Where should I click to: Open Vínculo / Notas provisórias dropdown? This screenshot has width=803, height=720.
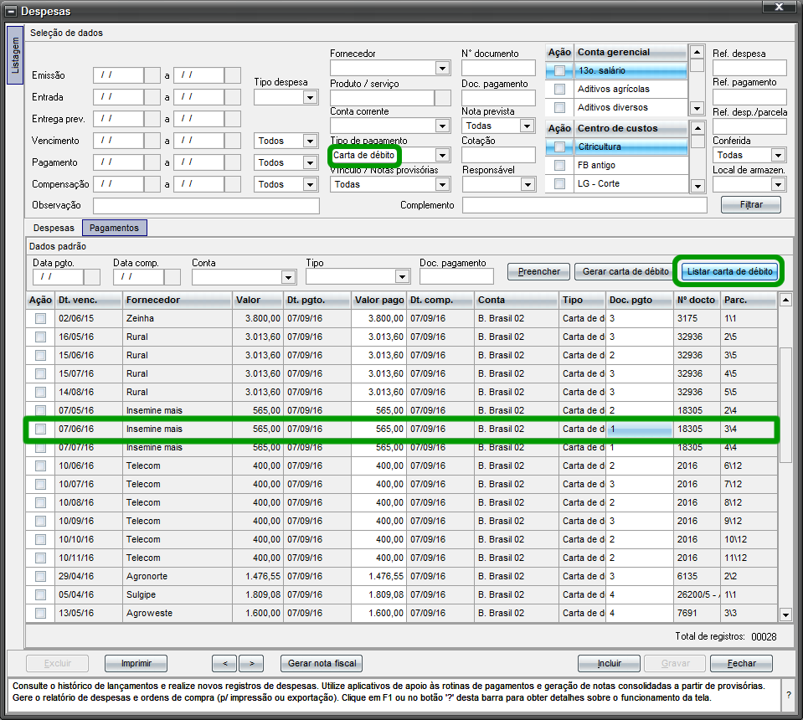[x=442, y=184]
